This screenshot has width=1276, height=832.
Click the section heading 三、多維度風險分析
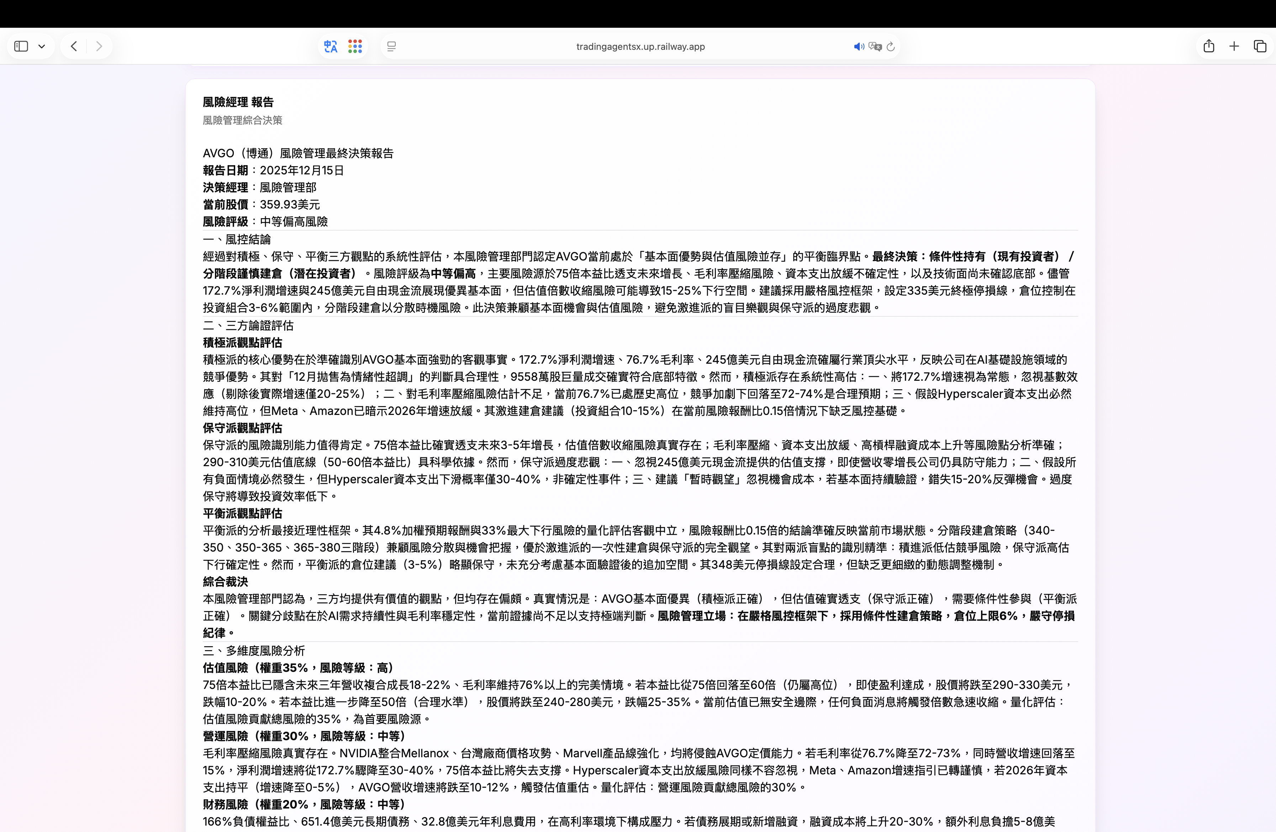(x=254, y=651)
